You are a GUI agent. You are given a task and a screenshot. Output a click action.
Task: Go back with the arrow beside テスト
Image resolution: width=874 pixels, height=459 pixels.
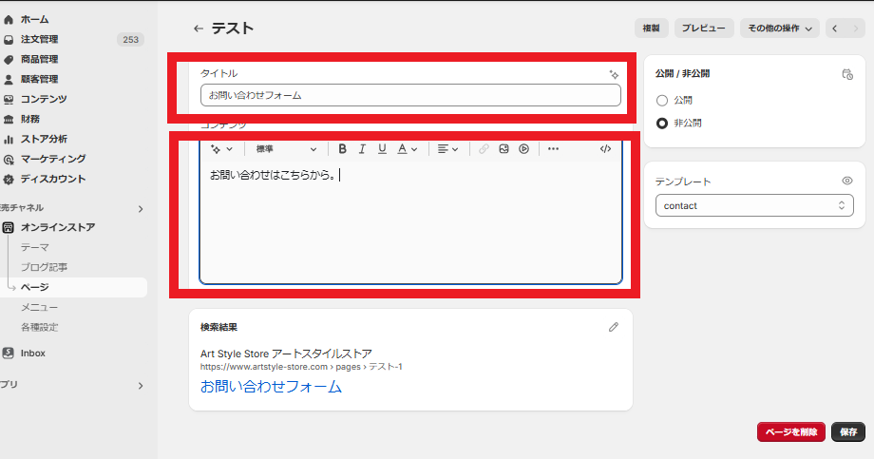[199, 29]
